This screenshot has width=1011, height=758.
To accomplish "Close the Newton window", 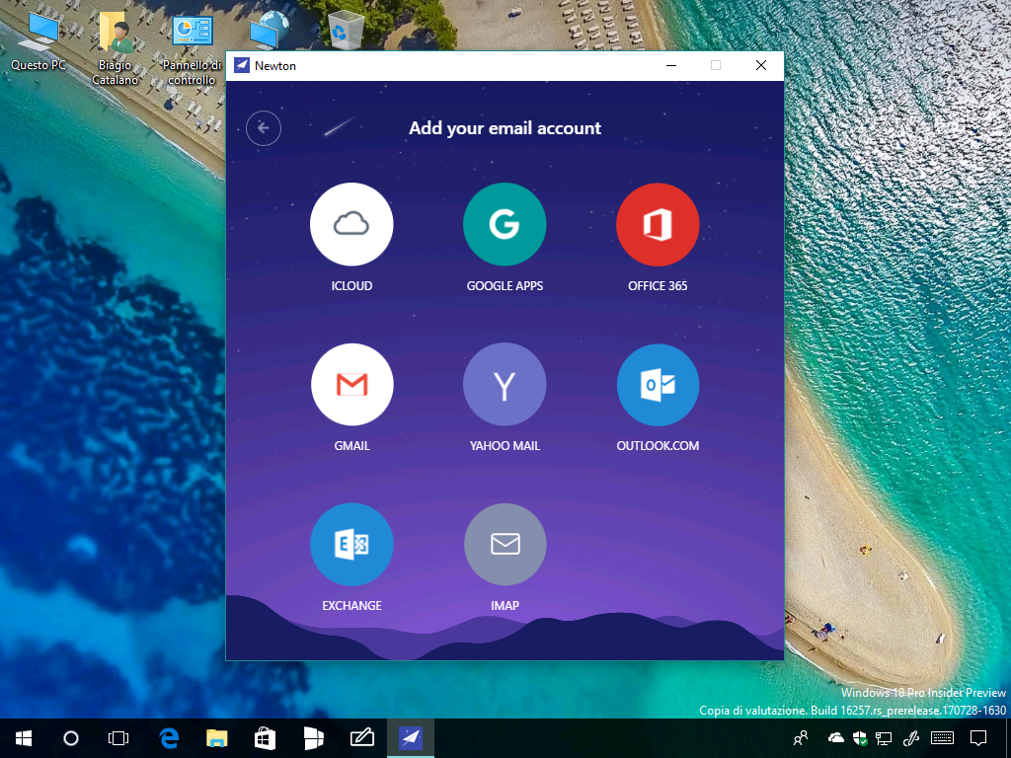I will [761, 65].
